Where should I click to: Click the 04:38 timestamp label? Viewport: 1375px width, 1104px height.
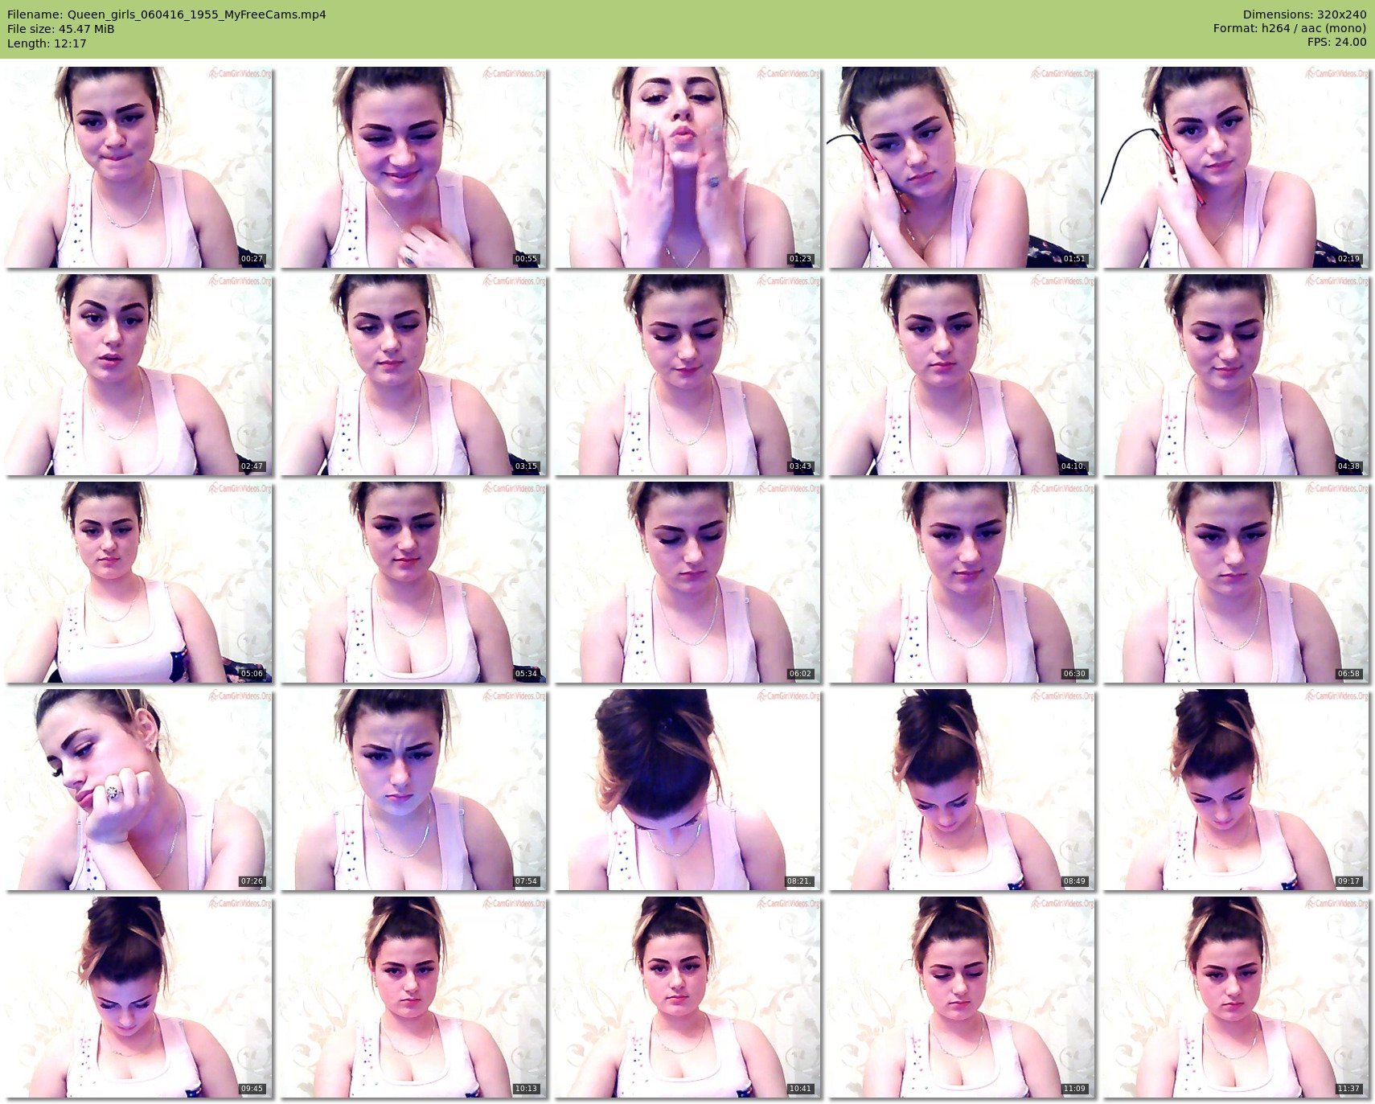[x=1348, y=466]
